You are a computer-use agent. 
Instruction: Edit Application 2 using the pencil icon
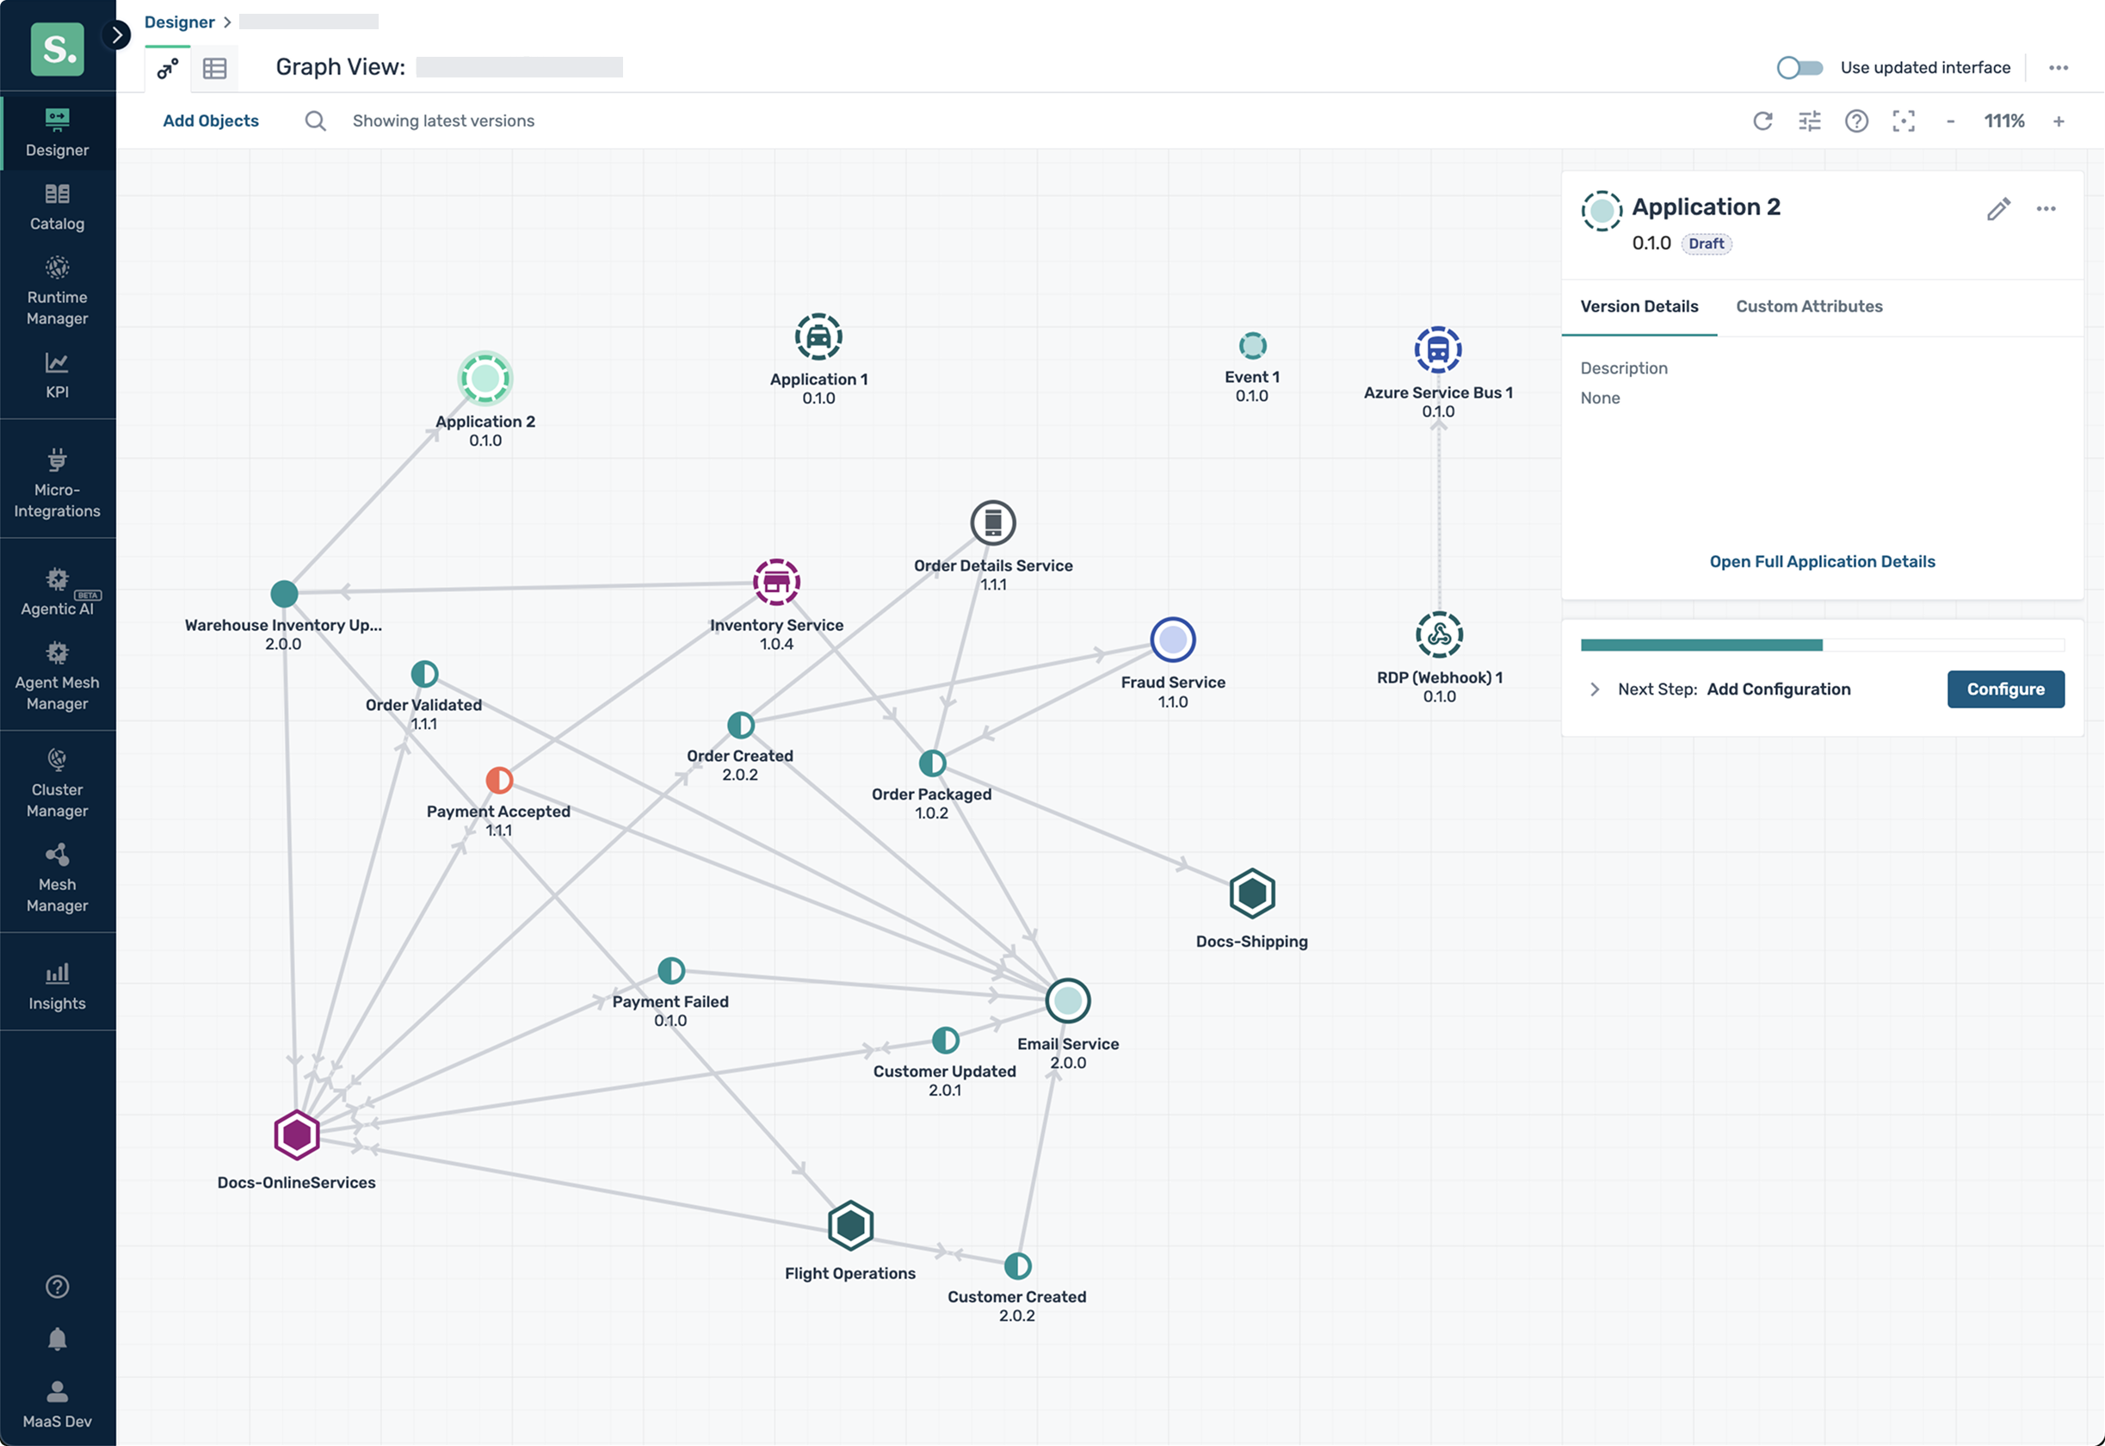point(1998,209)
